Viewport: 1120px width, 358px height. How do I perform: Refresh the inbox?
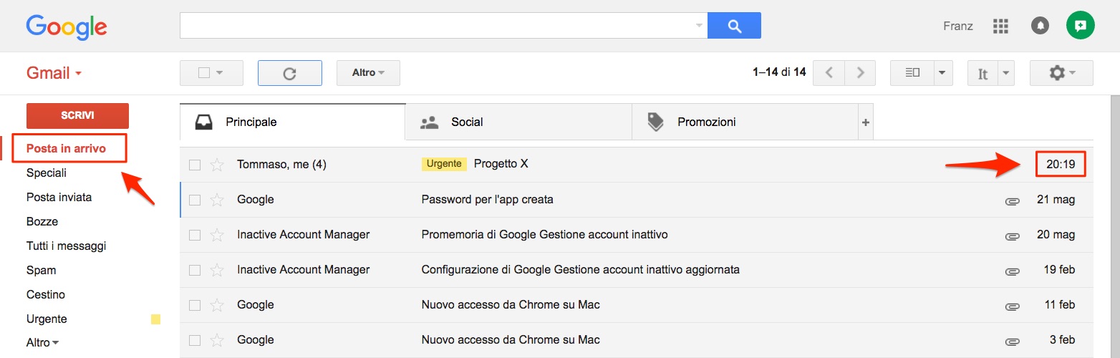pyautogui.click(x=289, y=73)
